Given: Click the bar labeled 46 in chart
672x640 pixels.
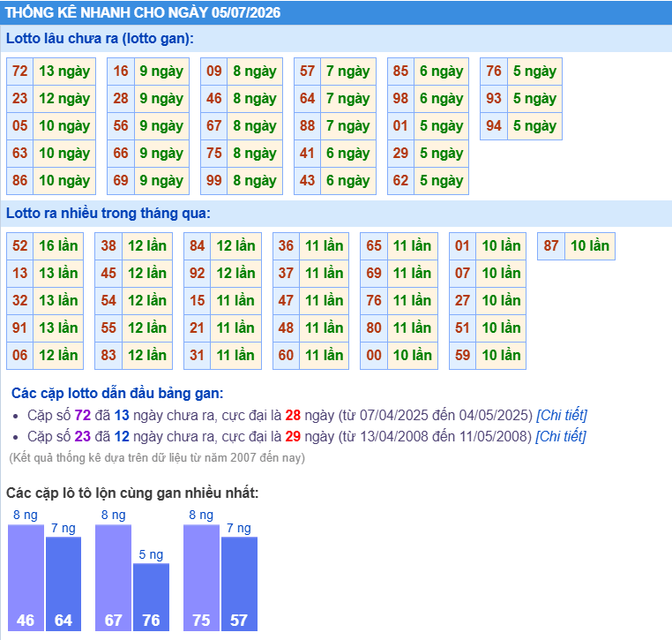Looking at the screenshot, I should (x=26, y=577).
